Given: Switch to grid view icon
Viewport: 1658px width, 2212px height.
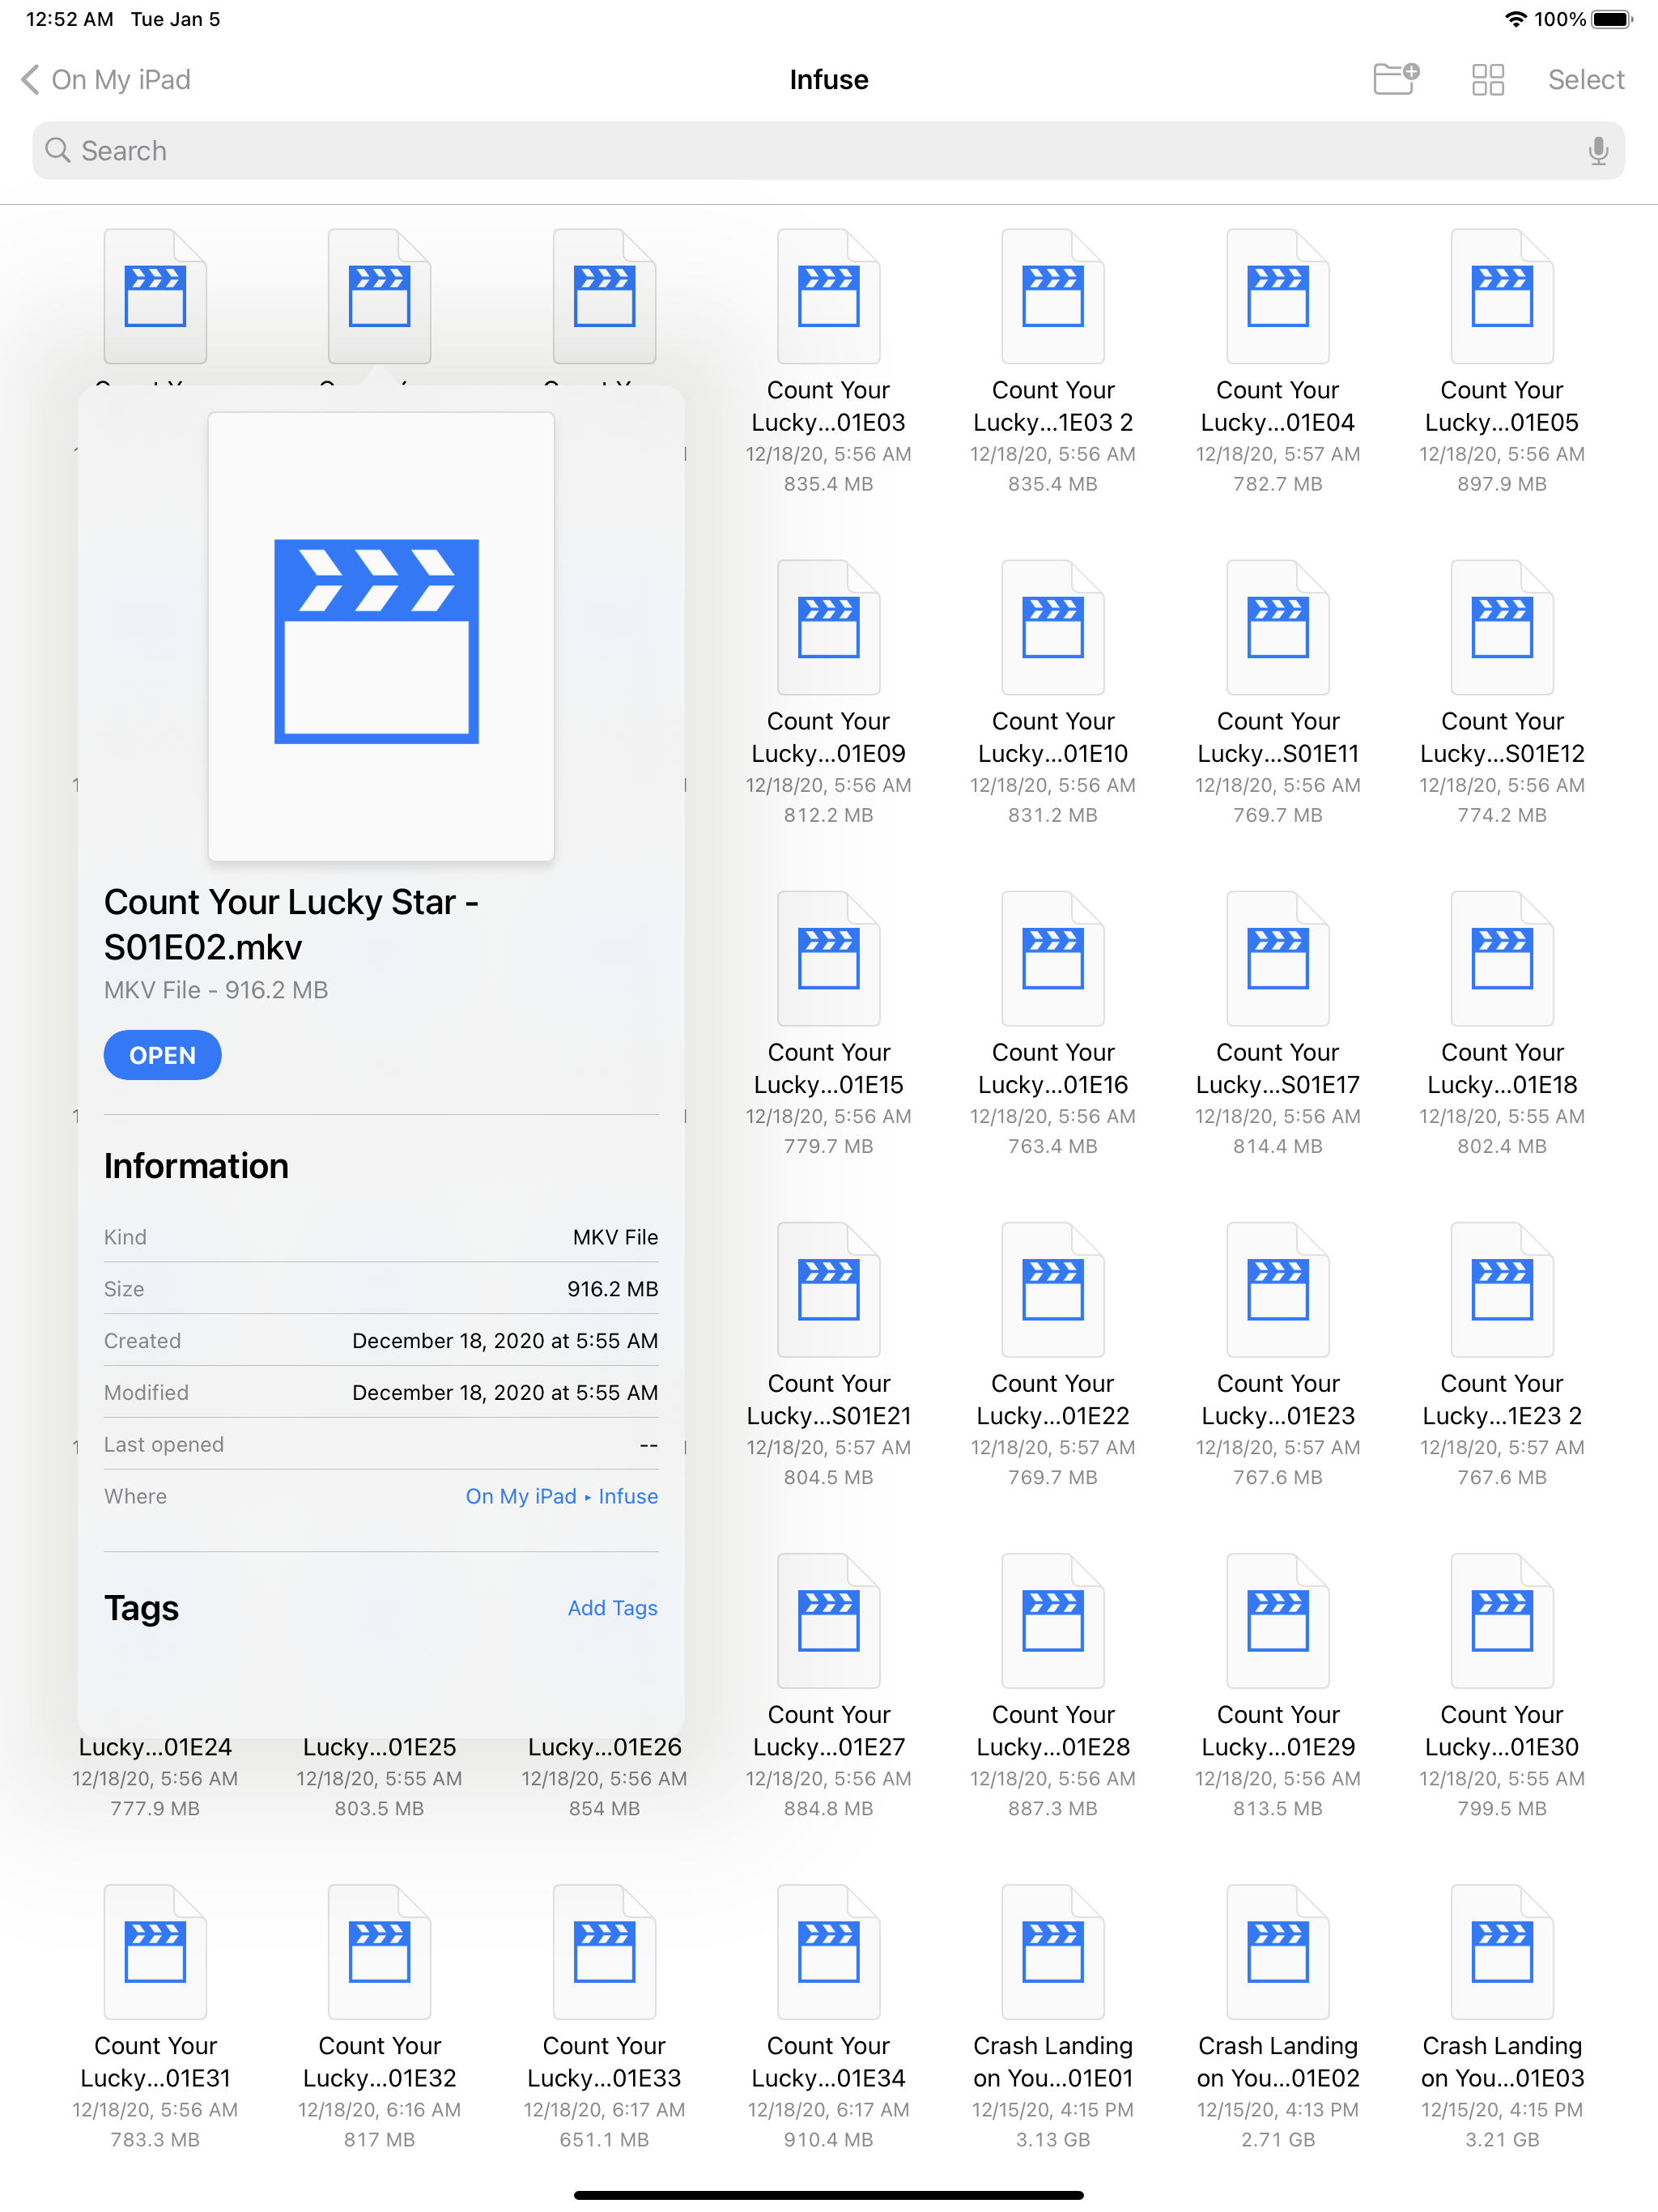Looking at the screenshot, I should coord(1487,79).
